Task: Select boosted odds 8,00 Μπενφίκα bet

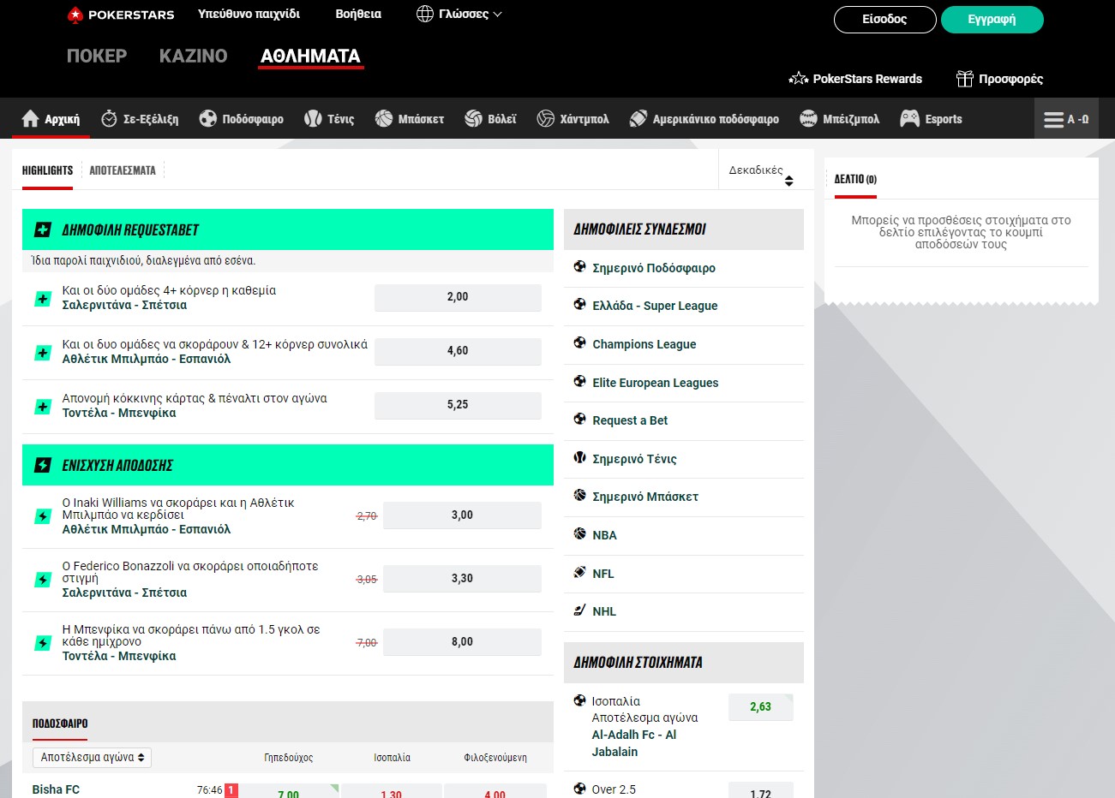Action: [x=462, y=642]
